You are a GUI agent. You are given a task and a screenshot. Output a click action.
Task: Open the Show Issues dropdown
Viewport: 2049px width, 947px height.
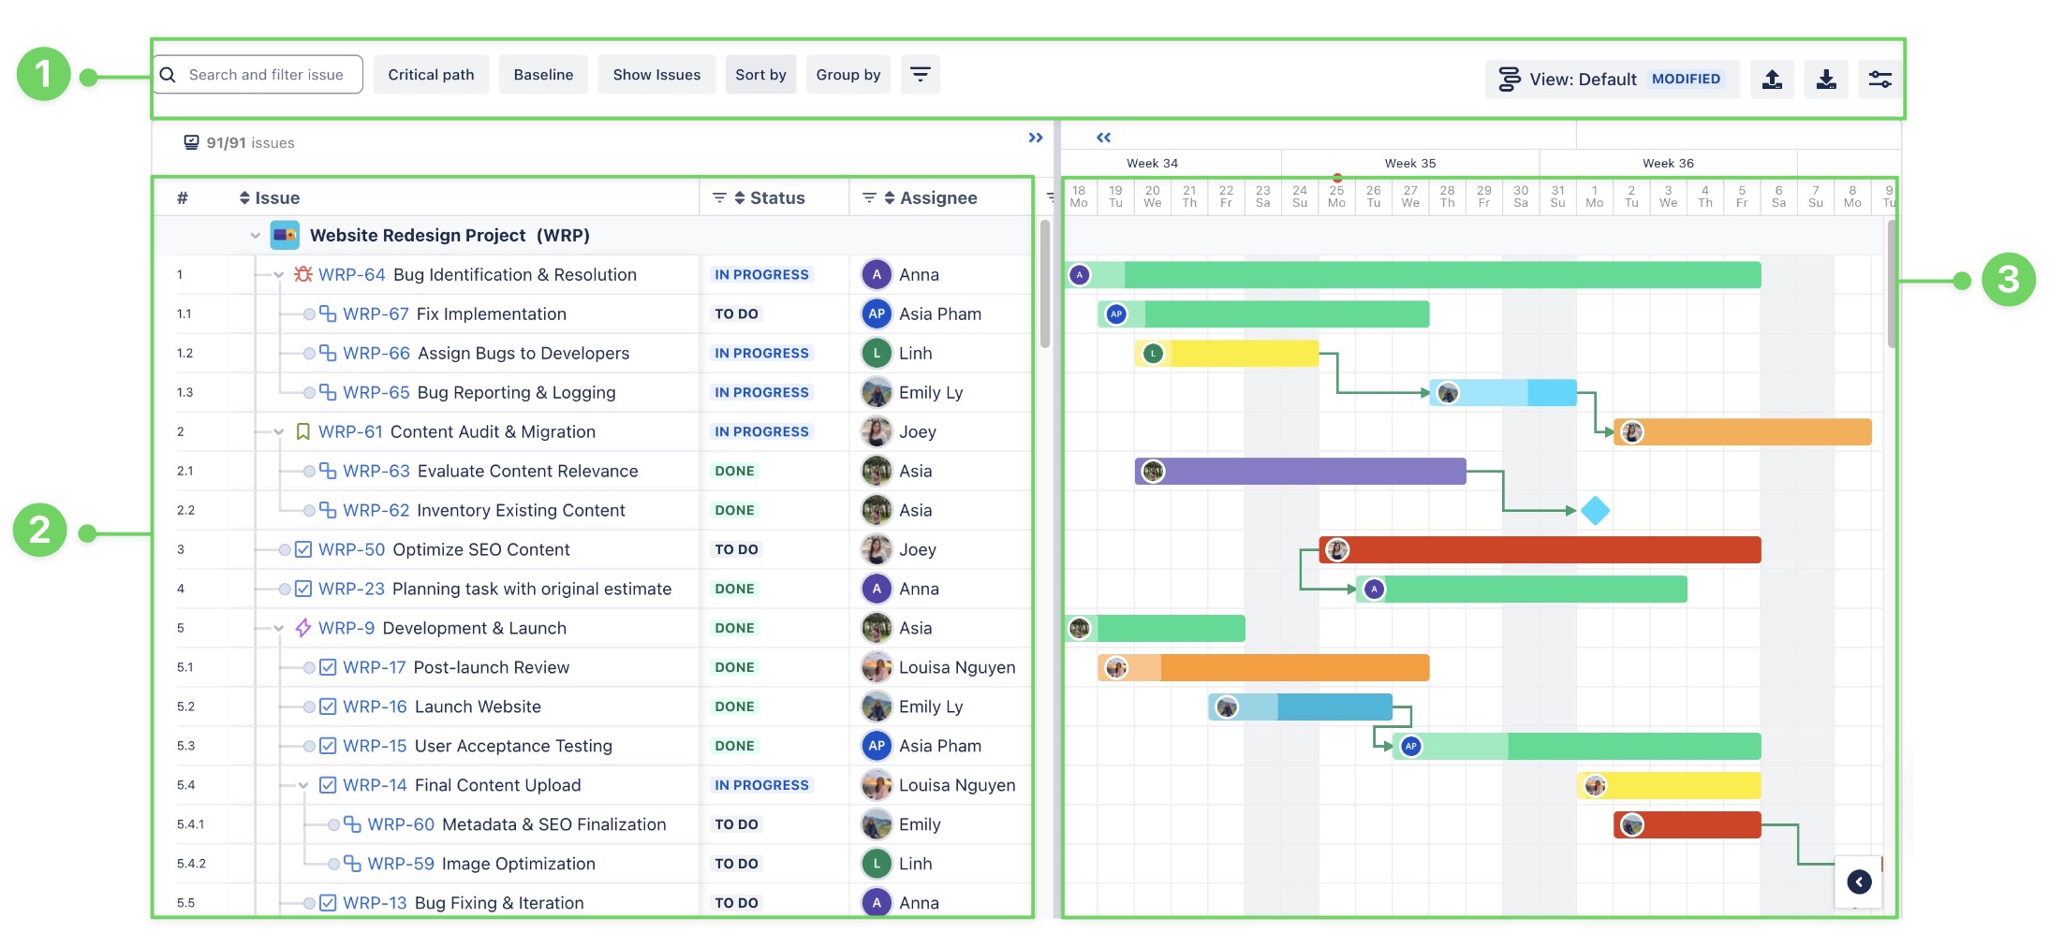656,75
